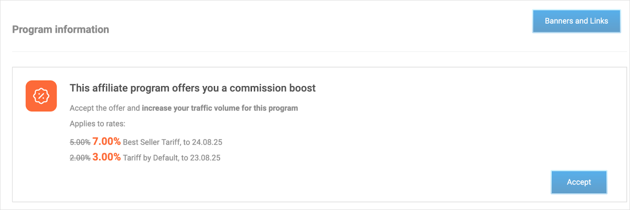
Task: Click the Tariff by Default label
Action: pyautogui.click(x=150, y=158)
